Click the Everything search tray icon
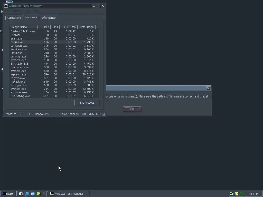 [x=237, y=194]
